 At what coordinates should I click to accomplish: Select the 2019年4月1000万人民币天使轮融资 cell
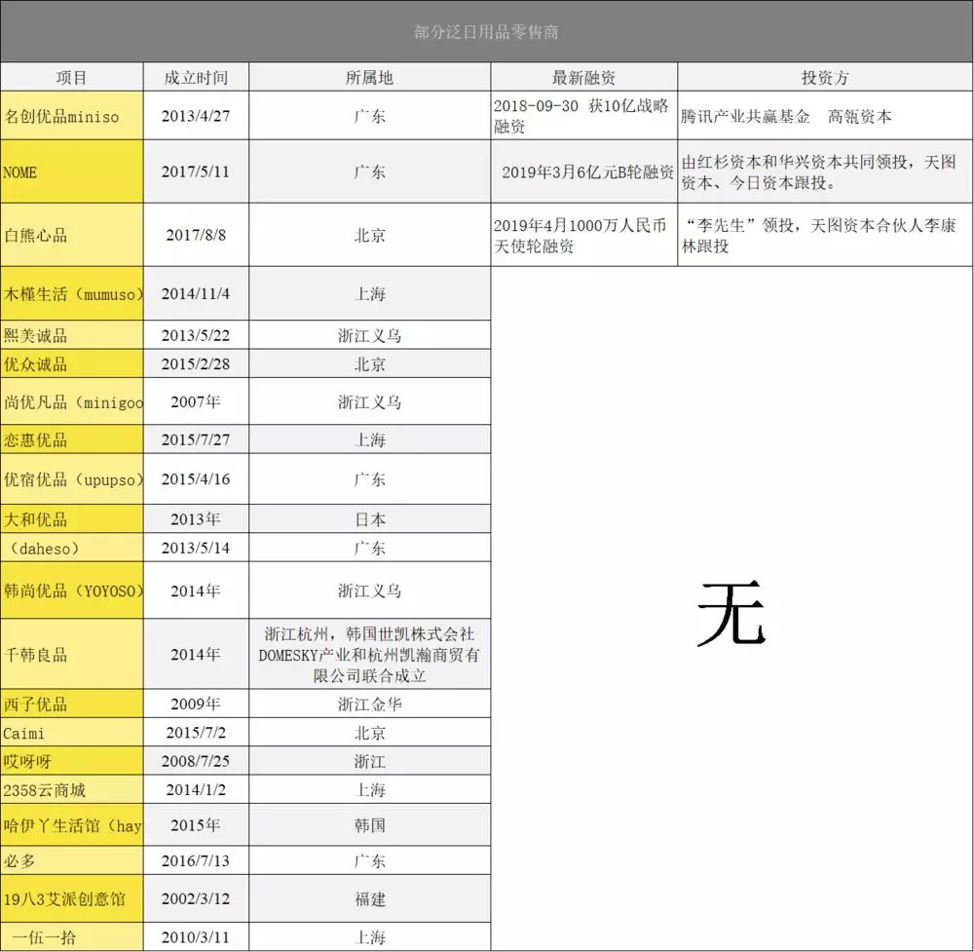click(x=583, y=235)
